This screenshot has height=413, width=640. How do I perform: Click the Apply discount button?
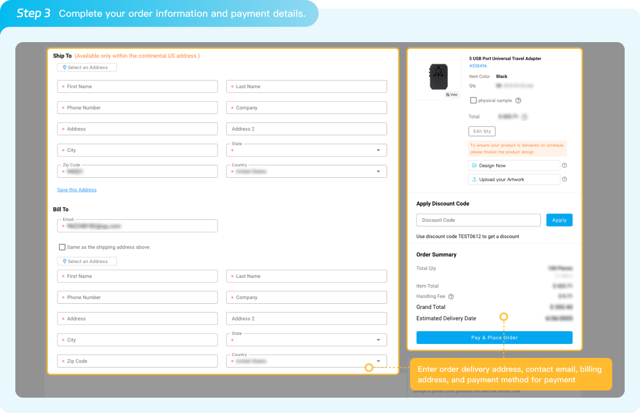tap(559, 220)
